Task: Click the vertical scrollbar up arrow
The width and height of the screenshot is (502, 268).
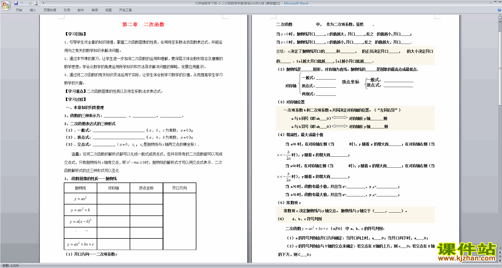Action: 500,21
